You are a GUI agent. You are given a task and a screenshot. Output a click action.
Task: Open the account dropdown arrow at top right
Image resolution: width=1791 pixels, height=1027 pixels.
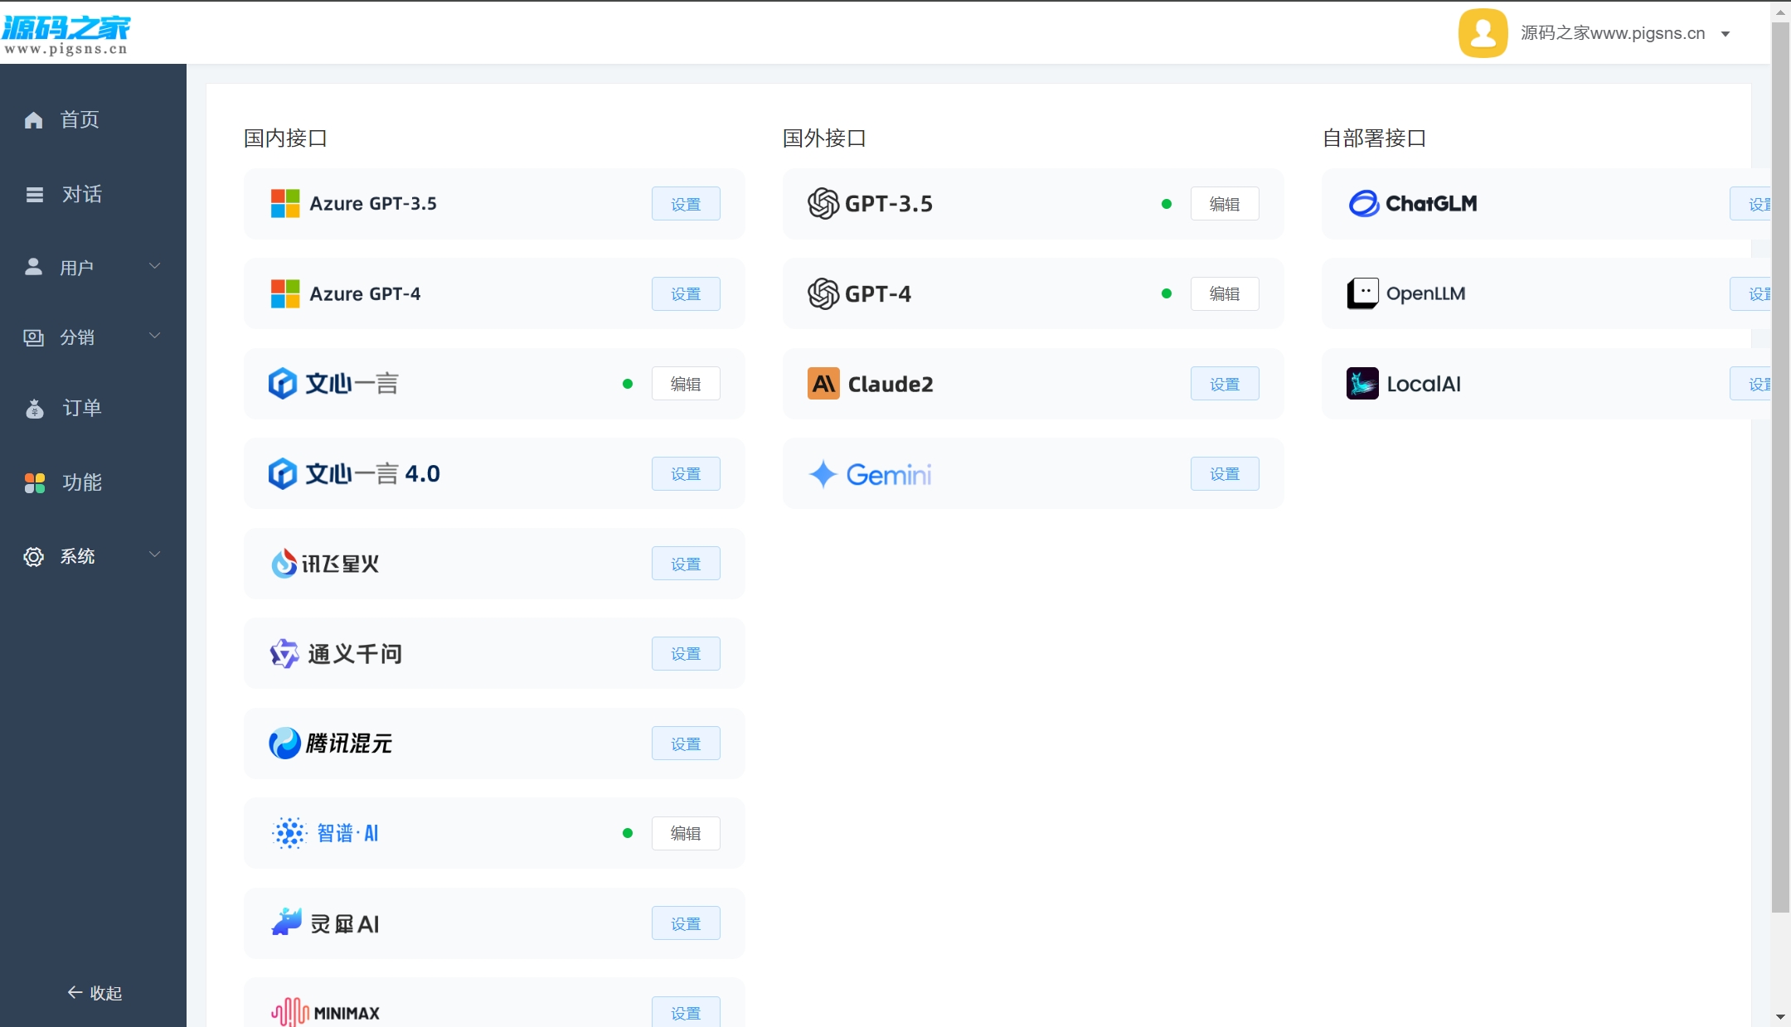[1725, 35]
